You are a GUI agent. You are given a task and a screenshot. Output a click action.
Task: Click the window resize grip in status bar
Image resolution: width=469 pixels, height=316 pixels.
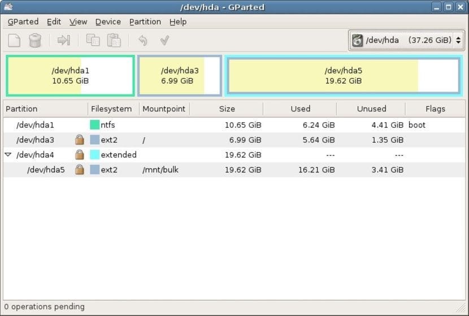point(460,308)
